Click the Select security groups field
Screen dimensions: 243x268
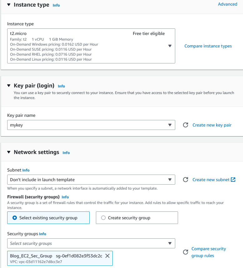click(91, 243)
